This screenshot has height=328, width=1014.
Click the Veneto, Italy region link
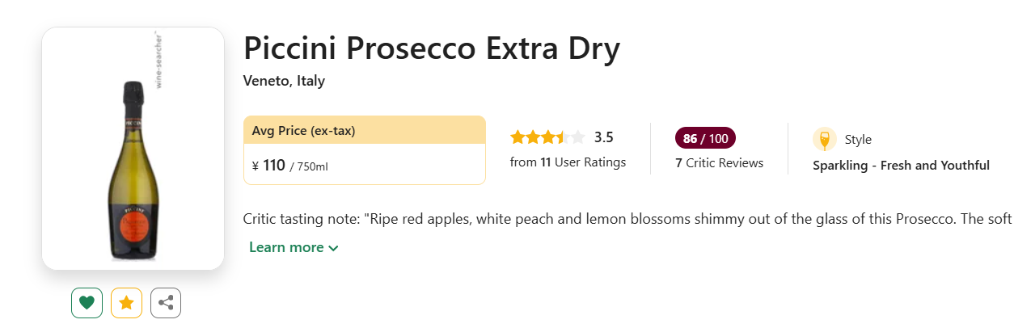(284, 81)
